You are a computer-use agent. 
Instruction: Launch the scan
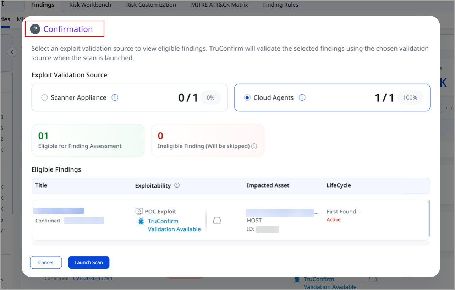pos(89,262)
